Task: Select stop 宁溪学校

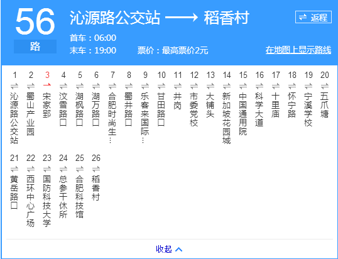Action: pyautogui.click(x=308, y=109)
